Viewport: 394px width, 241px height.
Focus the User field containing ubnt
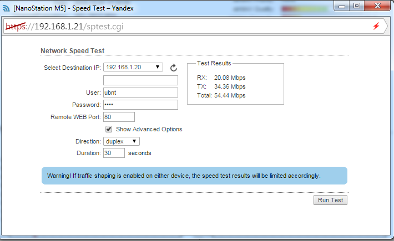pyautogui.click(x=140, y=93)
